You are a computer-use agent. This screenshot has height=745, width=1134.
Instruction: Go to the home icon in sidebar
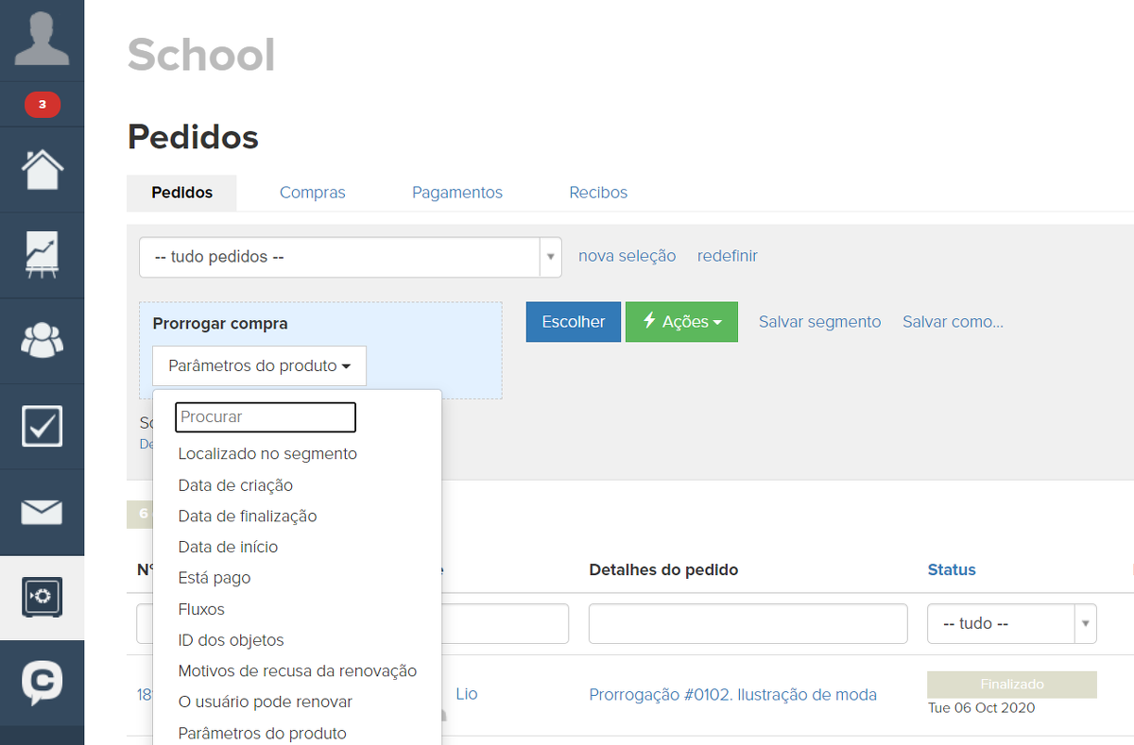click(x=42, y=170)
